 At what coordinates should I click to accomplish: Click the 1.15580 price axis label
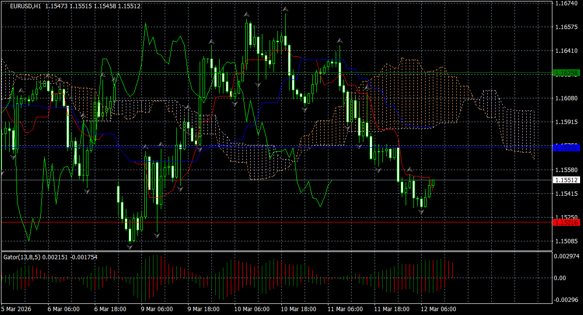566,170
